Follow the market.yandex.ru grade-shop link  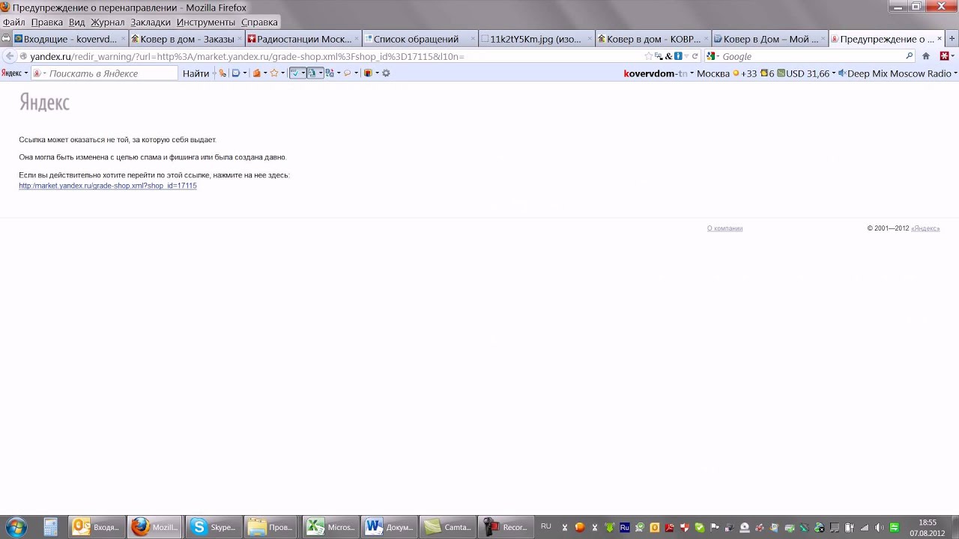pyautogui.click(x=108, y=186)
